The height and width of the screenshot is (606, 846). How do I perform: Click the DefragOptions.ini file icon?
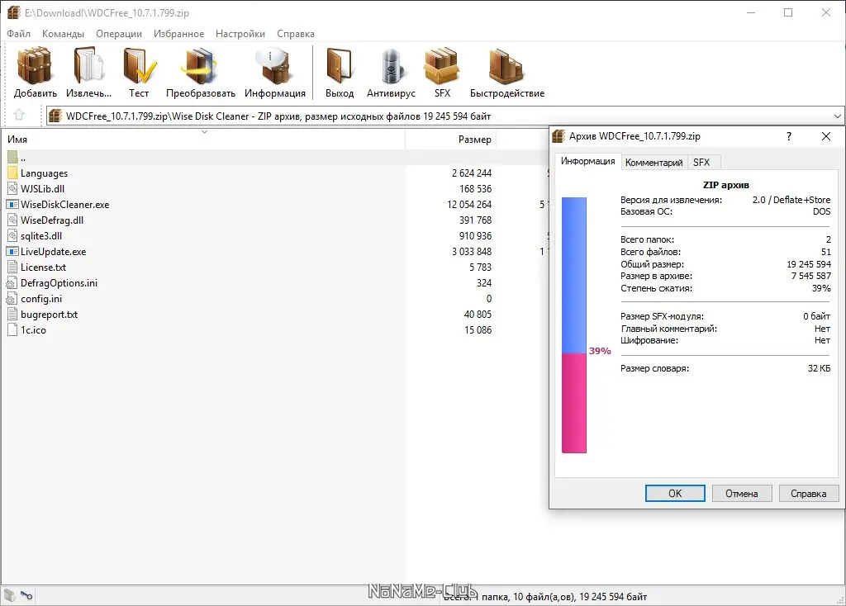pos(12,283)
